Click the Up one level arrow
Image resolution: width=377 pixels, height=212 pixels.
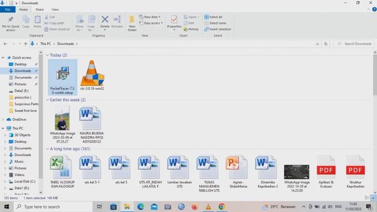point(25,44)
